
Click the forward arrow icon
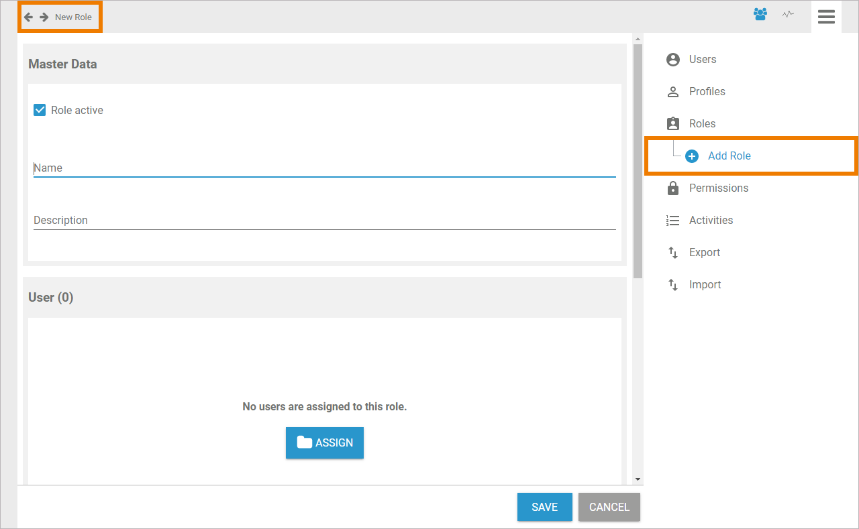(44, 17)
